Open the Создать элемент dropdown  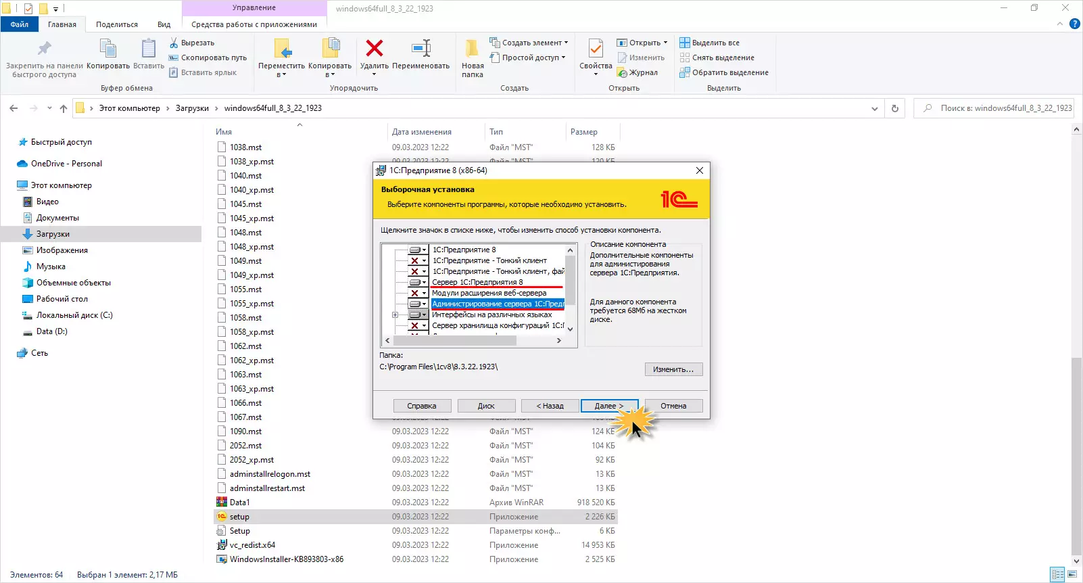pos(529,43)
